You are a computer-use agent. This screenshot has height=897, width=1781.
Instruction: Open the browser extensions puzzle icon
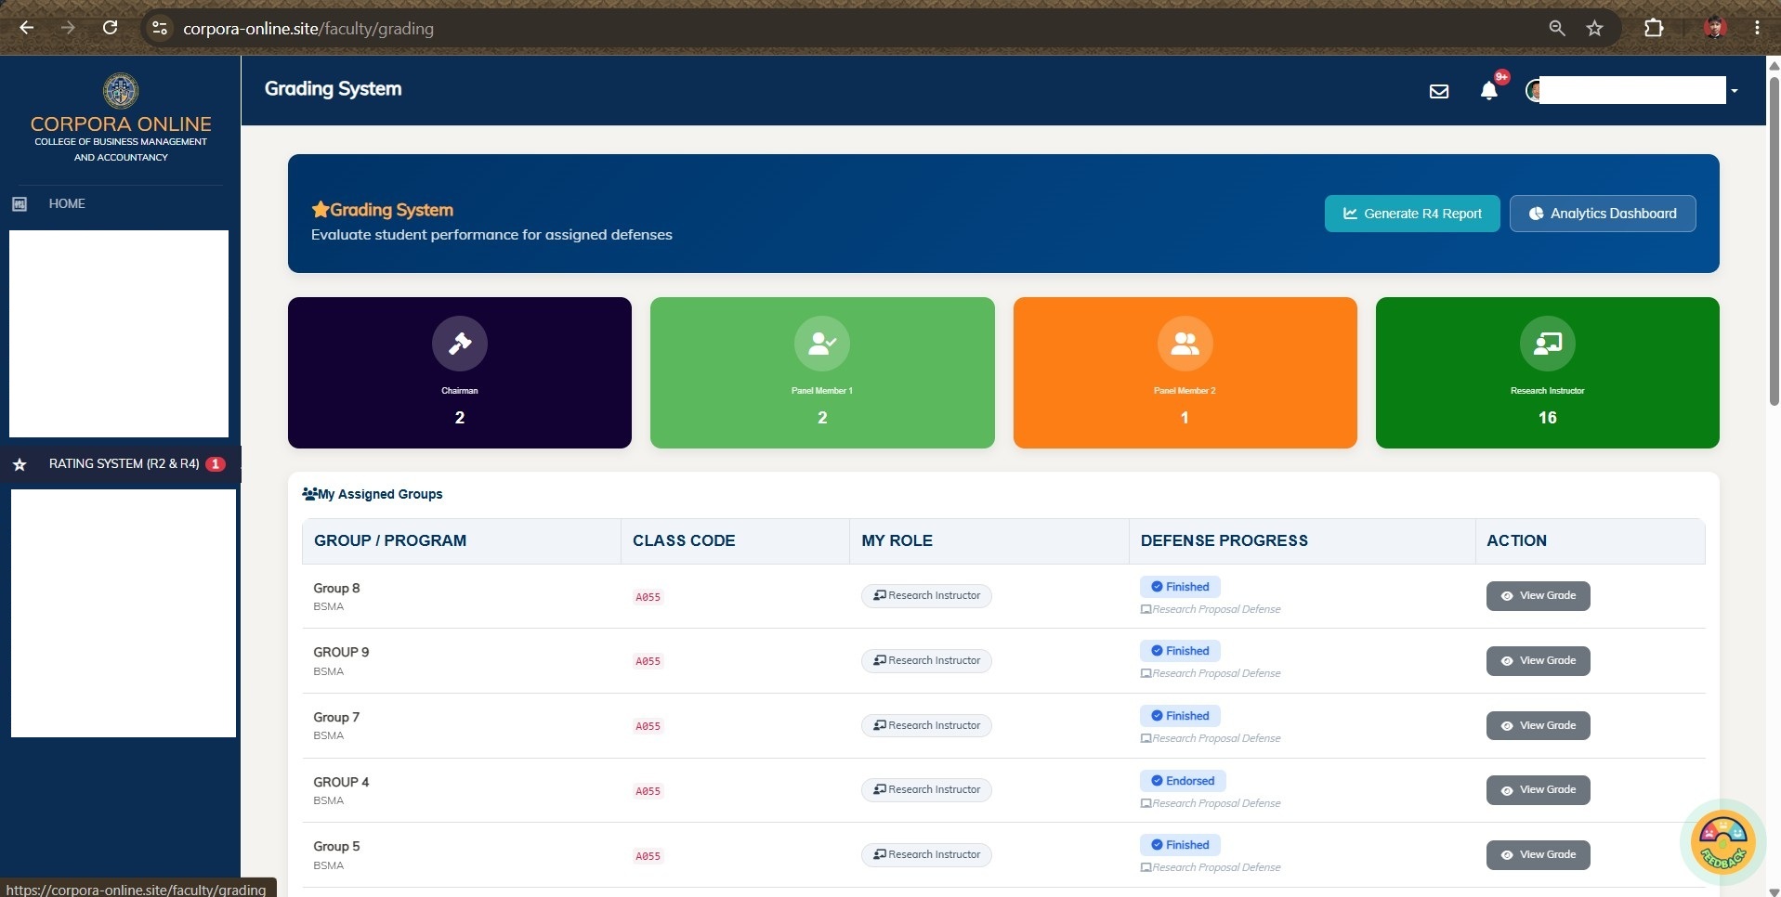coord(1654,28)
